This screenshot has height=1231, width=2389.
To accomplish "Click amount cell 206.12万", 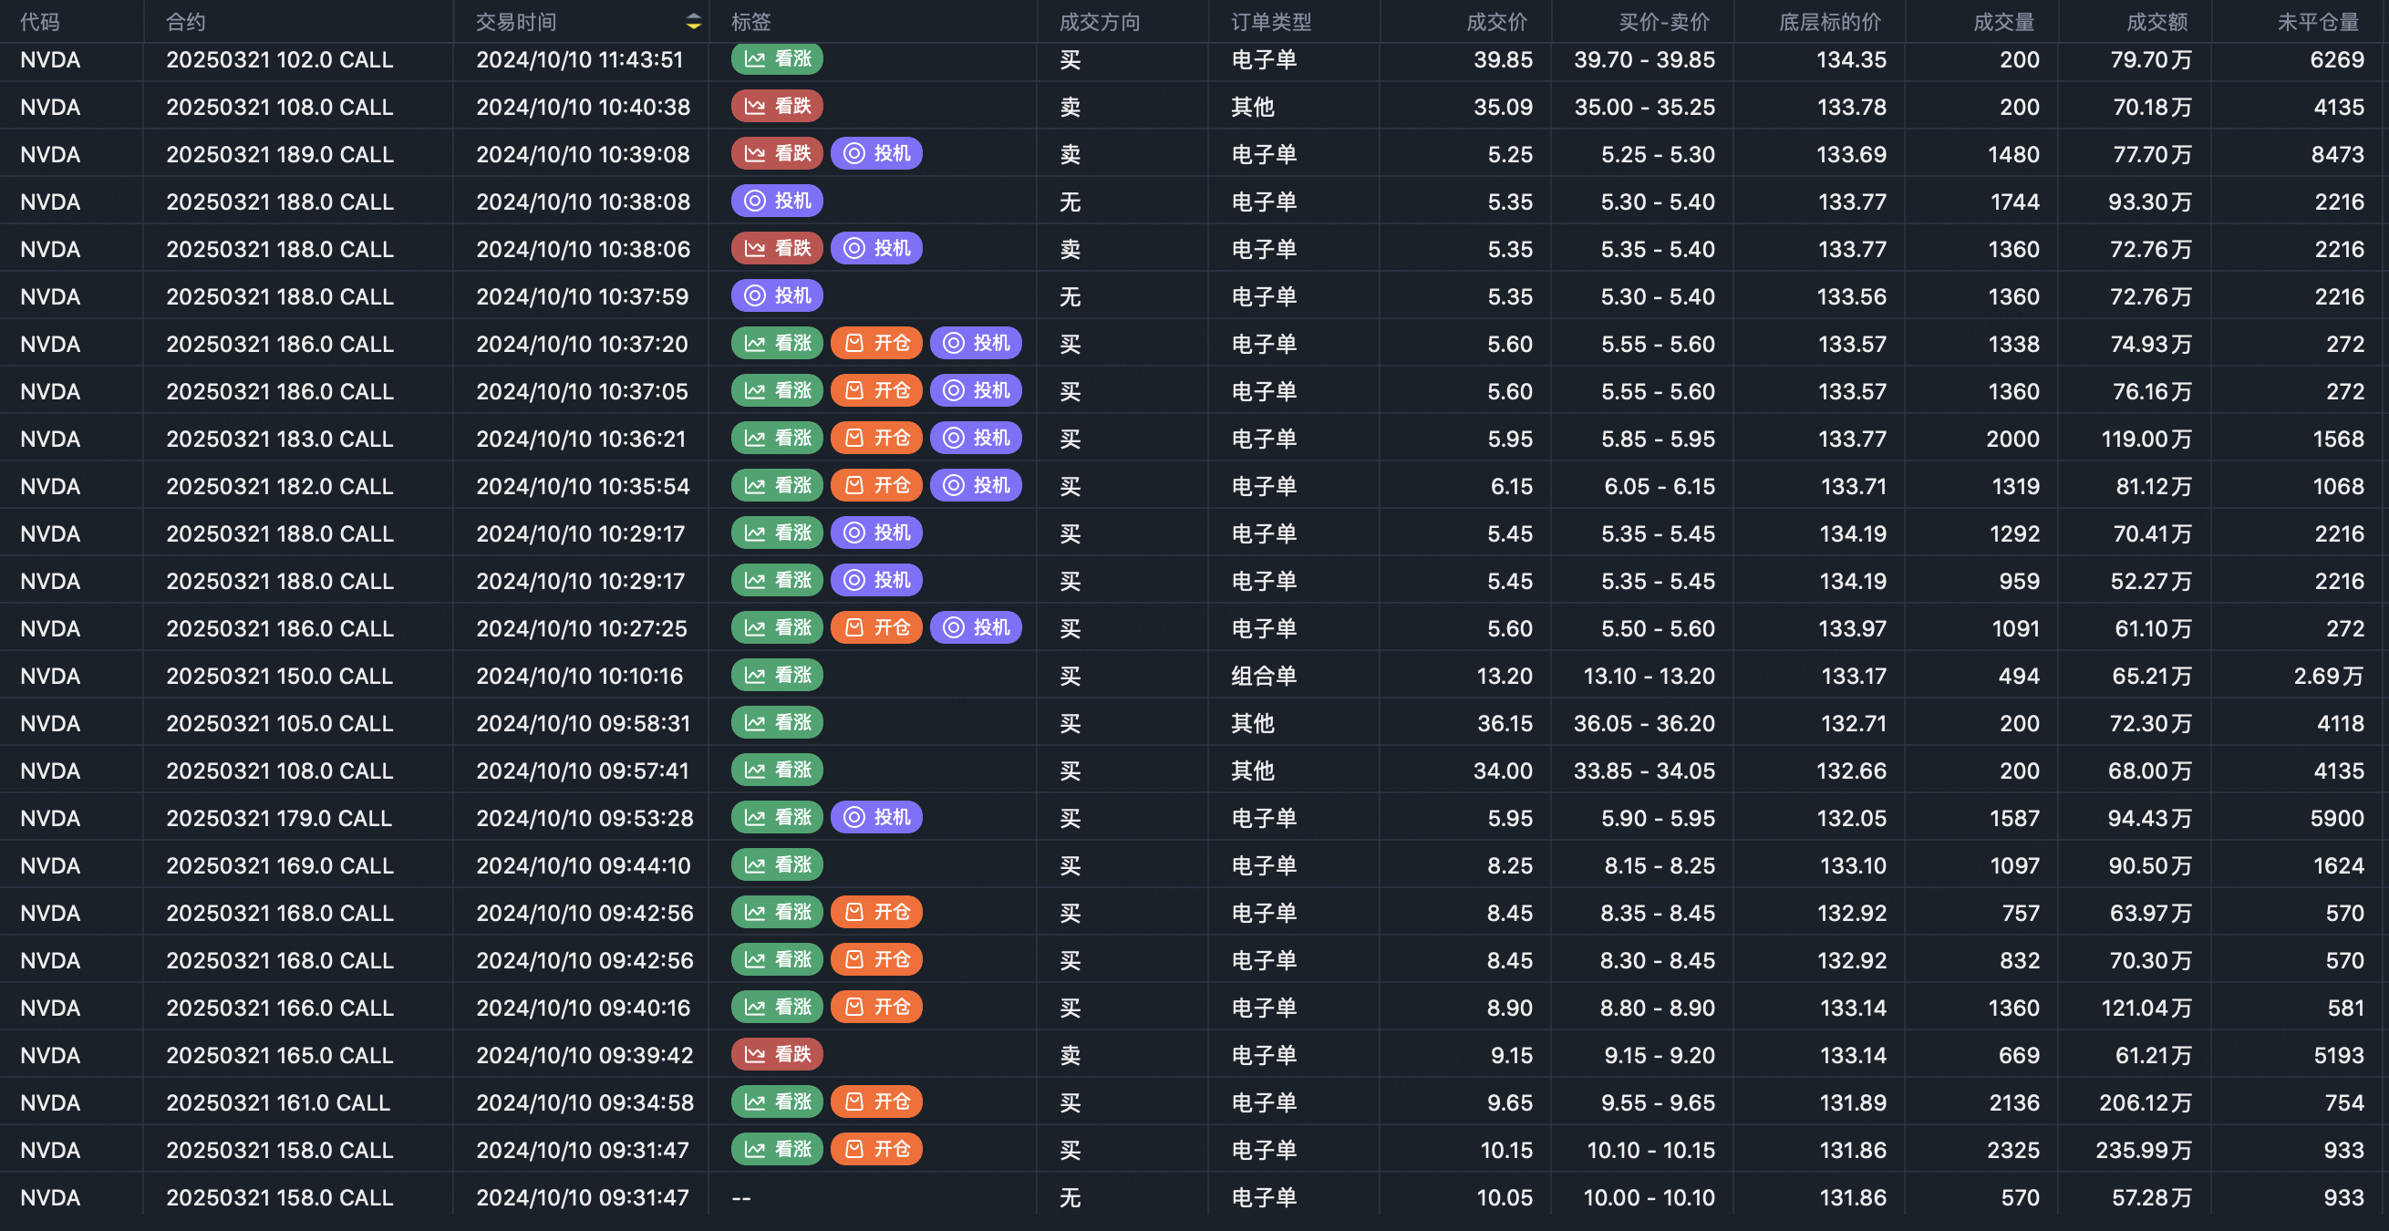I will point(2146,1102).
